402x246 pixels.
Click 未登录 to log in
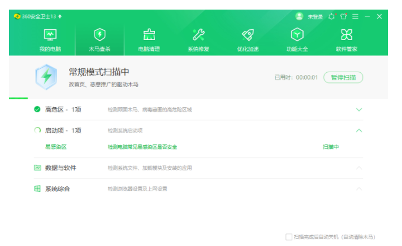click(315, 17)
